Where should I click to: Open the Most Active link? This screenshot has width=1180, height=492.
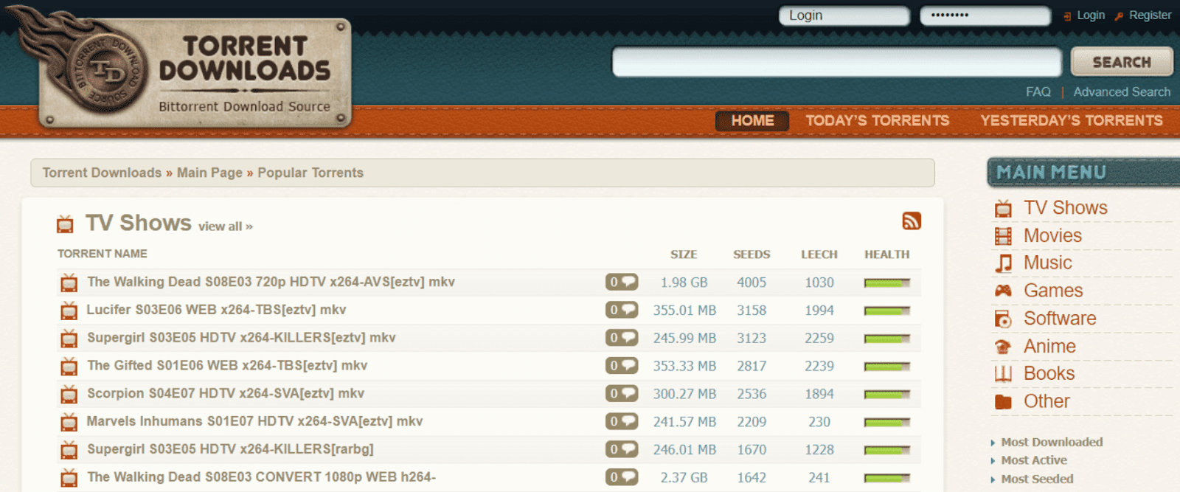point(1034,460)
